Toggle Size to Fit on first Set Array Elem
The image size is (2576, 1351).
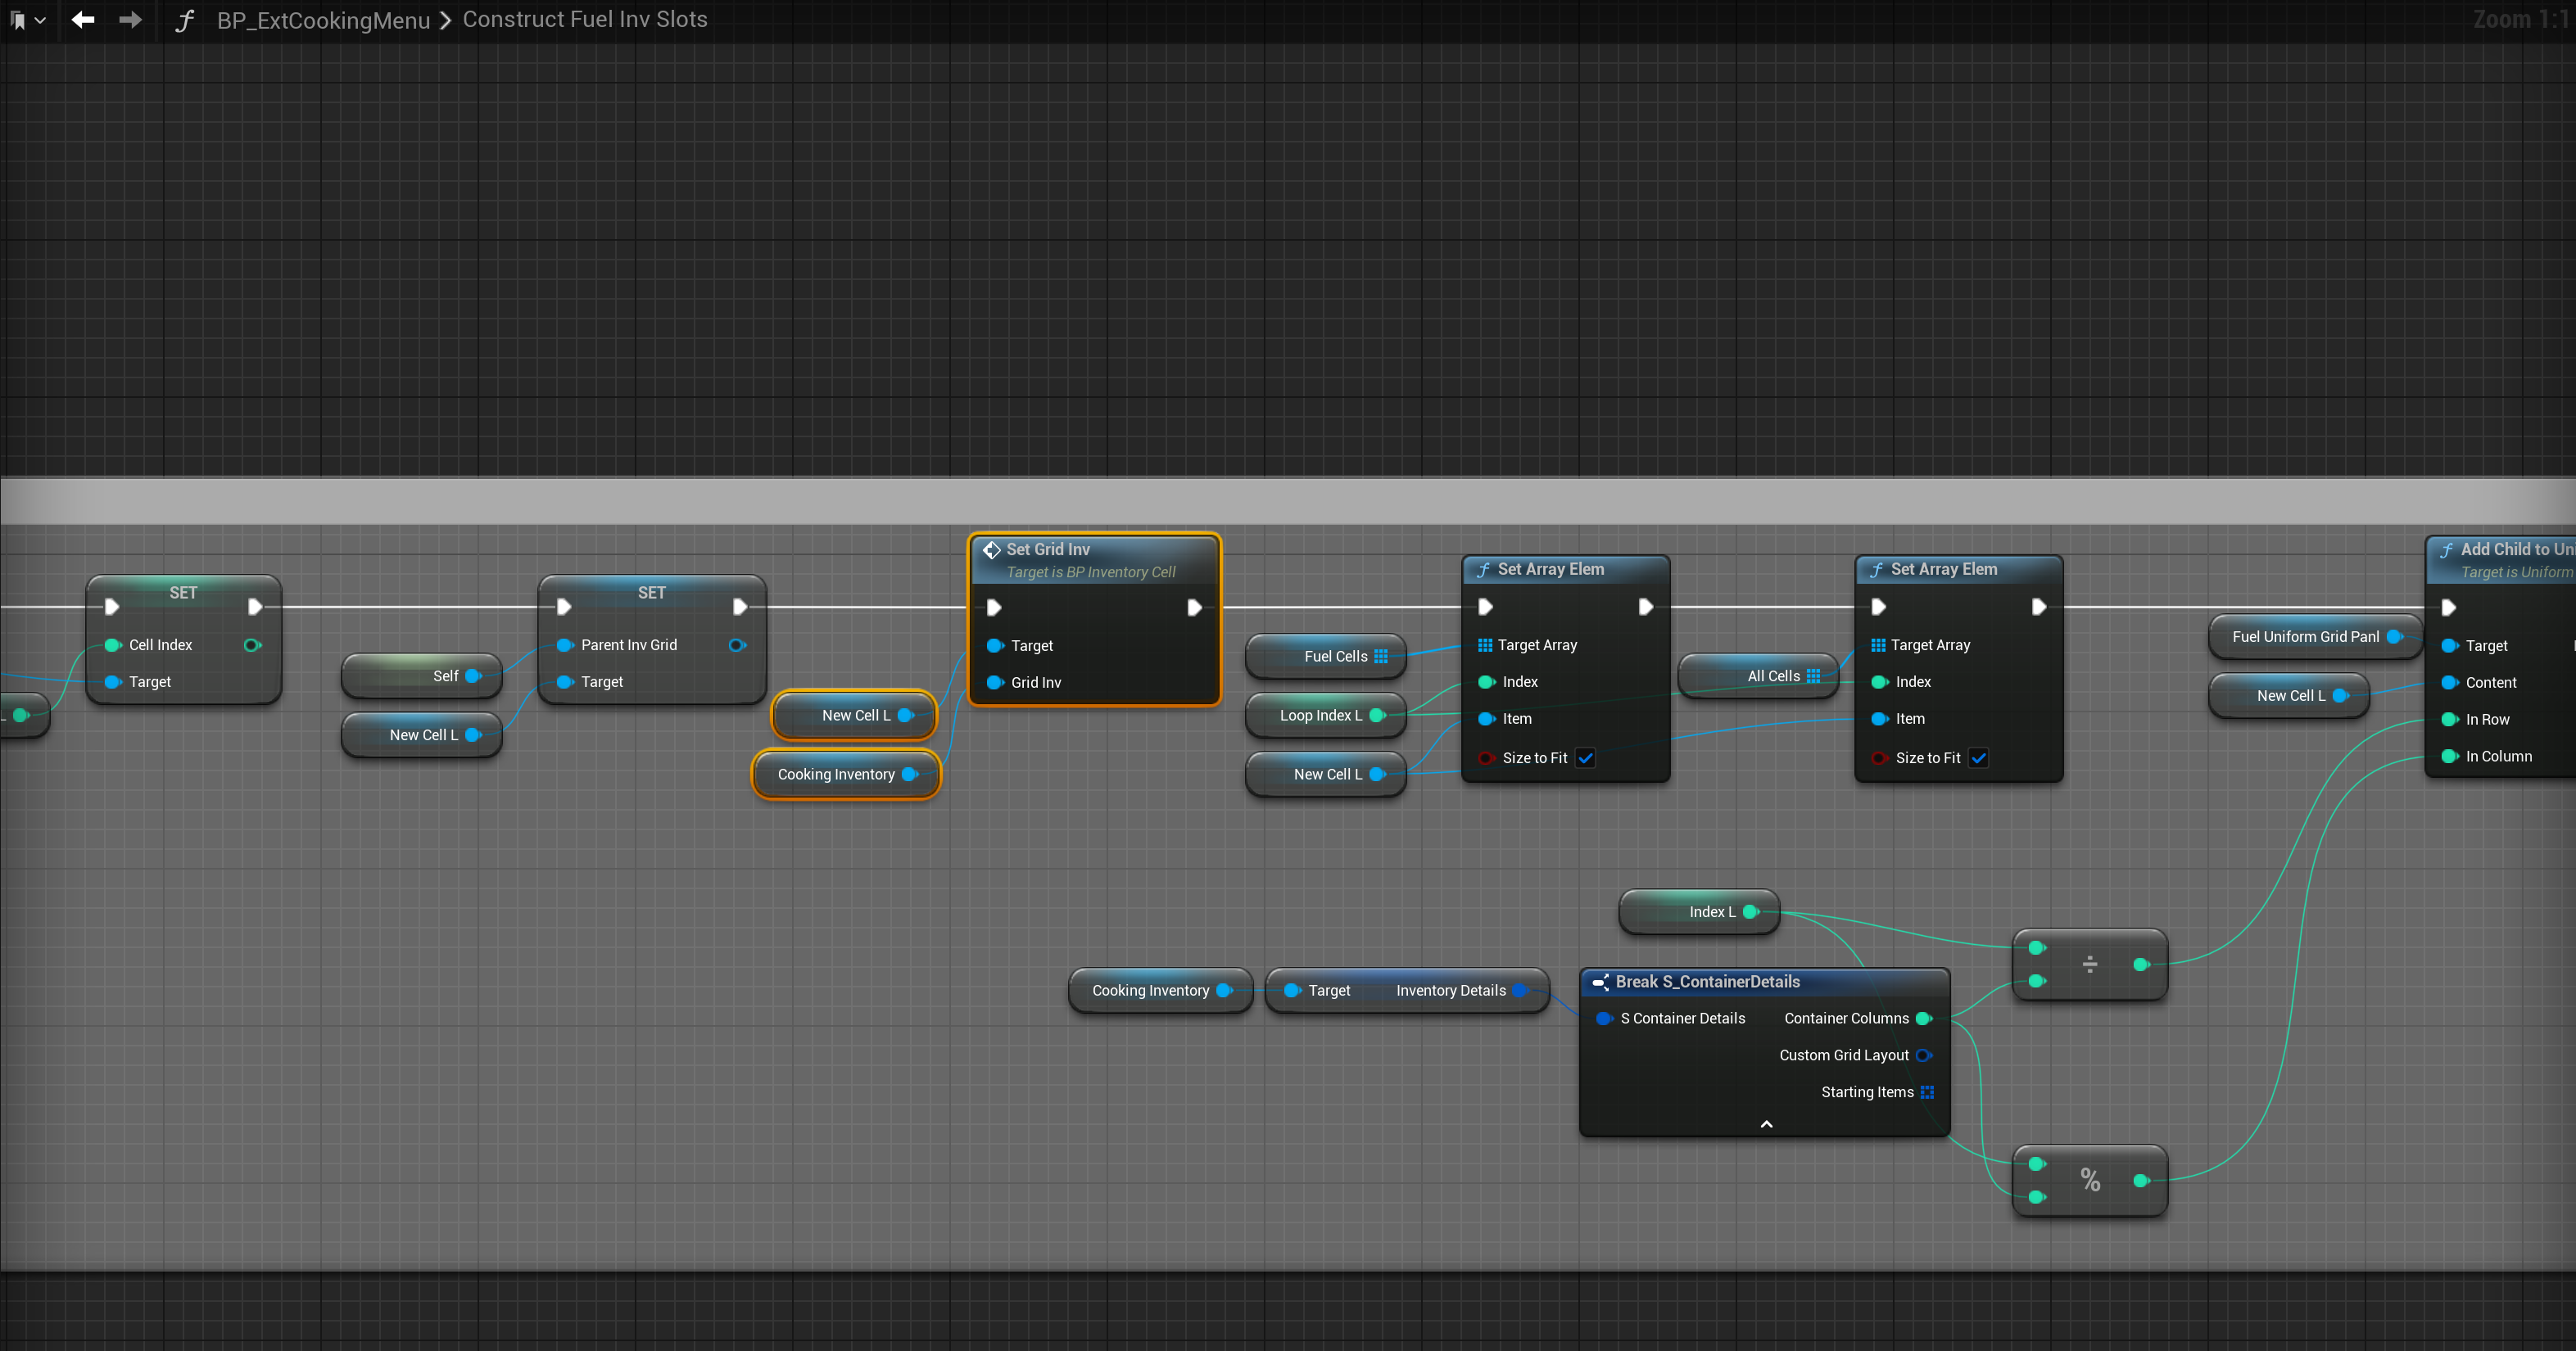[x=1585, y=758]
